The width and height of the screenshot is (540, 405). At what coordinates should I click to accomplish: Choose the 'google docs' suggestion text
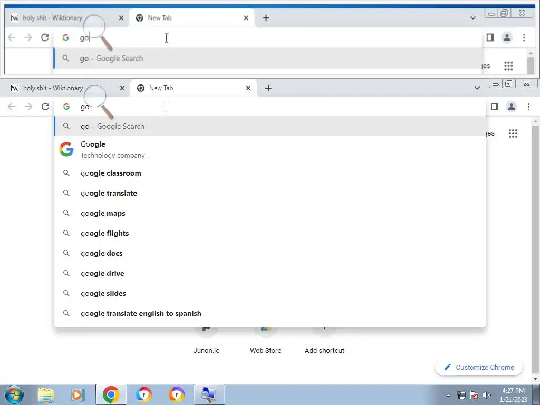(102, 254)
